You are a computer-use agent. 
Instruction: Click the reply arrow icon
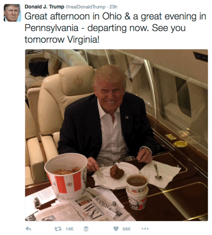click(28, 229)
